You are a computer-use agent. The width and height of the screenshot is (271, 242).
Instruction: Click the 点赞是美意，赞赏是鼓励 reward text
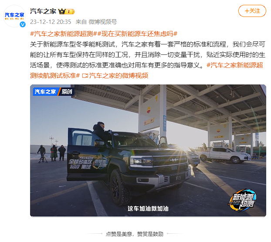[135, 234]
